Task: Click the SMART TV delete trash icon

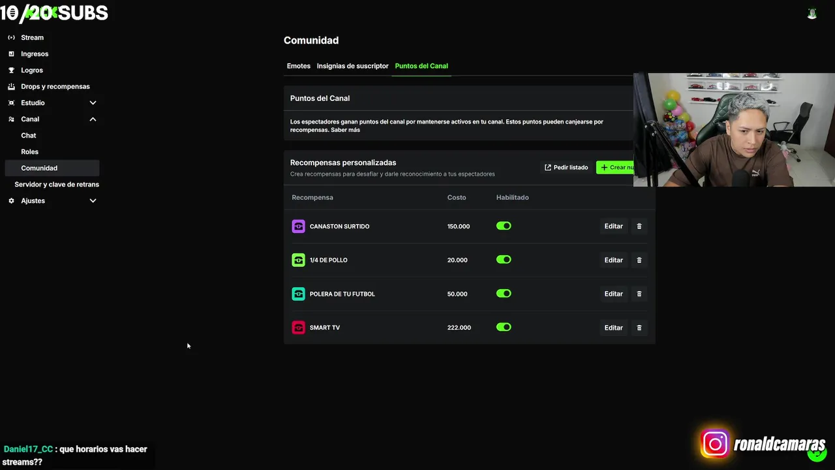Action: (639, 328)
